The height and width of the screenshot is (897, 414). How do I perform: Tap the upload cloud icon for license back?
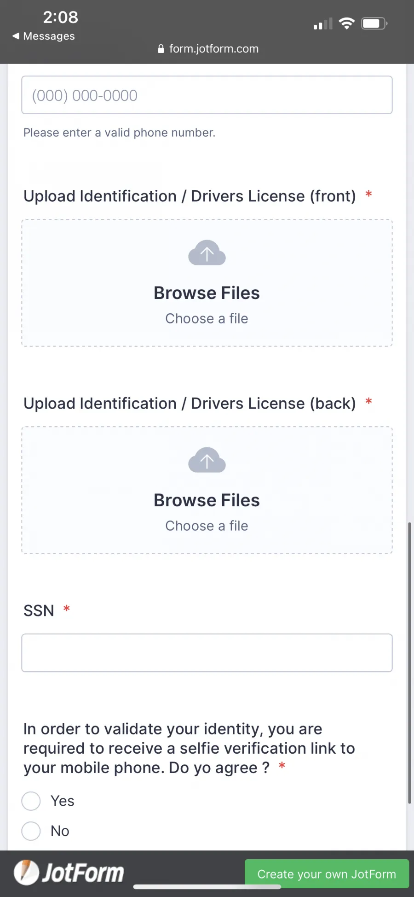pos(207,460)
